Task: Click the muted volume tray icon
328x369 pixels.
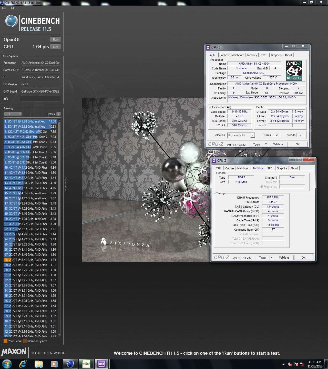Action: pyautogui.click(x=290, y=364)
